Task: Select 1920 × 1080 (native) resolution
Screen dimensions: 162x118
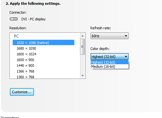Action: (x=44, y=43)
